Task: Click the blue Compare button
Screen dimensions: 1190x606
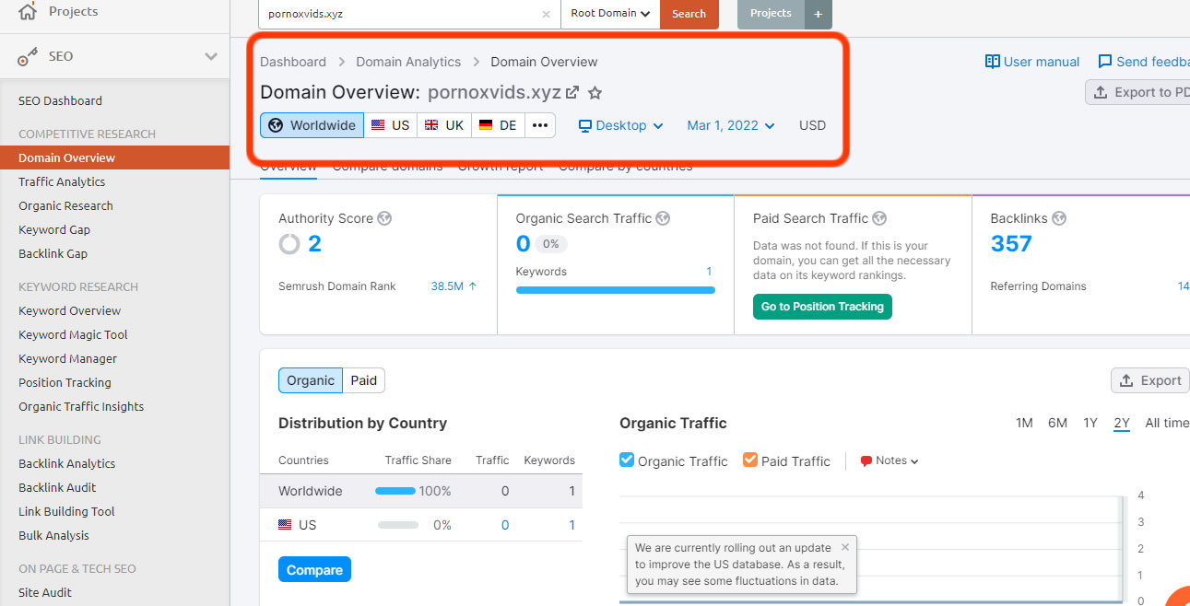Action: (x=314, y=570)
